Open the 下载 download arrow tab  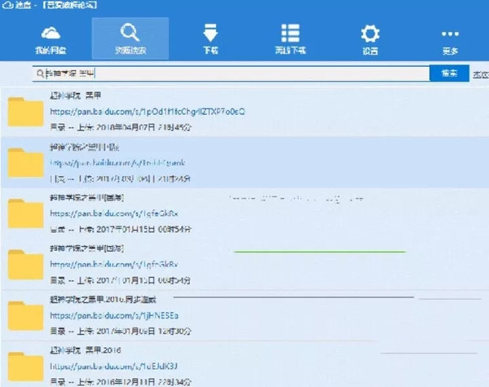pyautogui.click(x=210, y=38)
